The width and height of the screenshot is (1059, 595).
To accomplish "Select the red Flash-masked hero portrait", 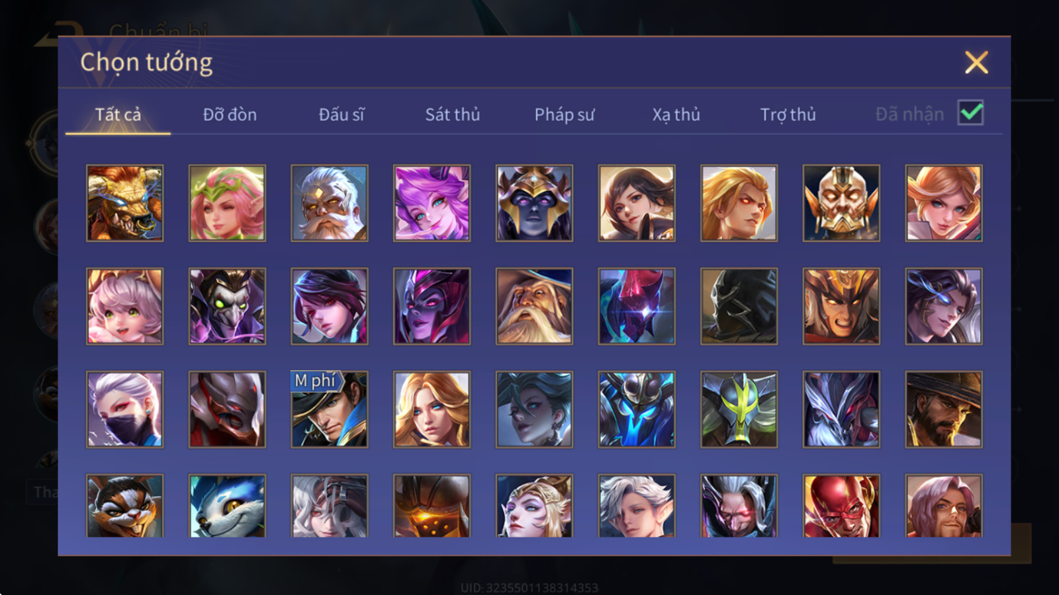I will pos(841,505).
